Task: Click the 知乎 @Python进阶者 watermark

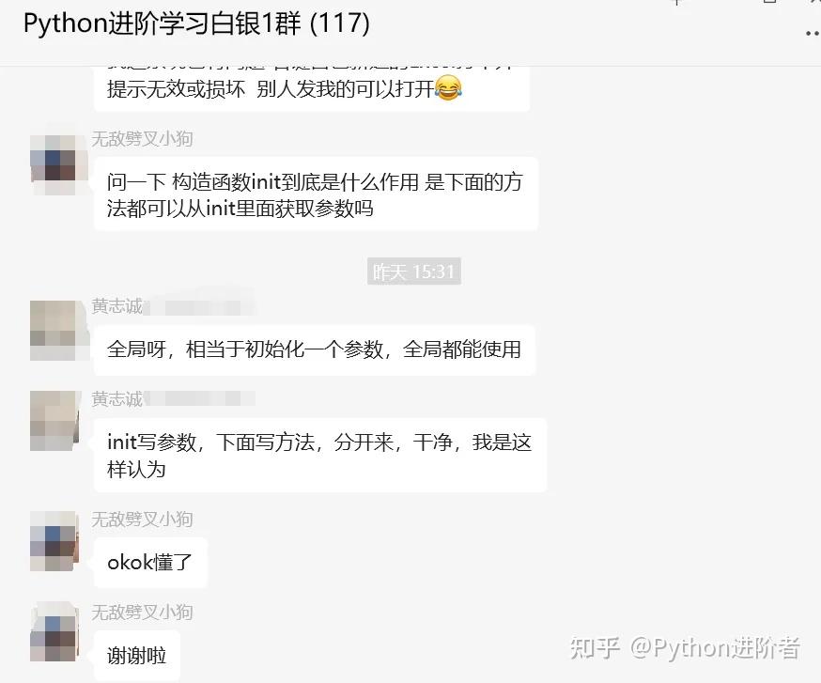Action: (x=685, y=648)
